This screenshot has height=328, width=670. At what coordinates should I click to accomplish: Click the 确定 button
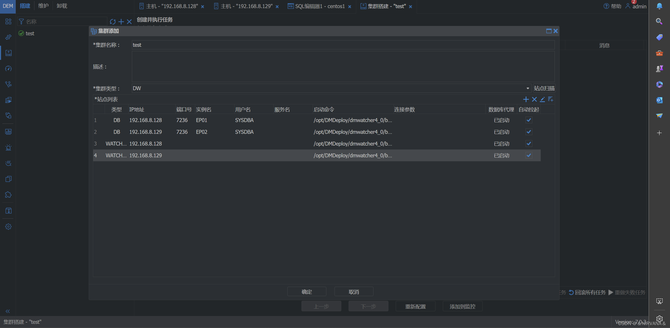pyautogui.click(x=307, y=292)
